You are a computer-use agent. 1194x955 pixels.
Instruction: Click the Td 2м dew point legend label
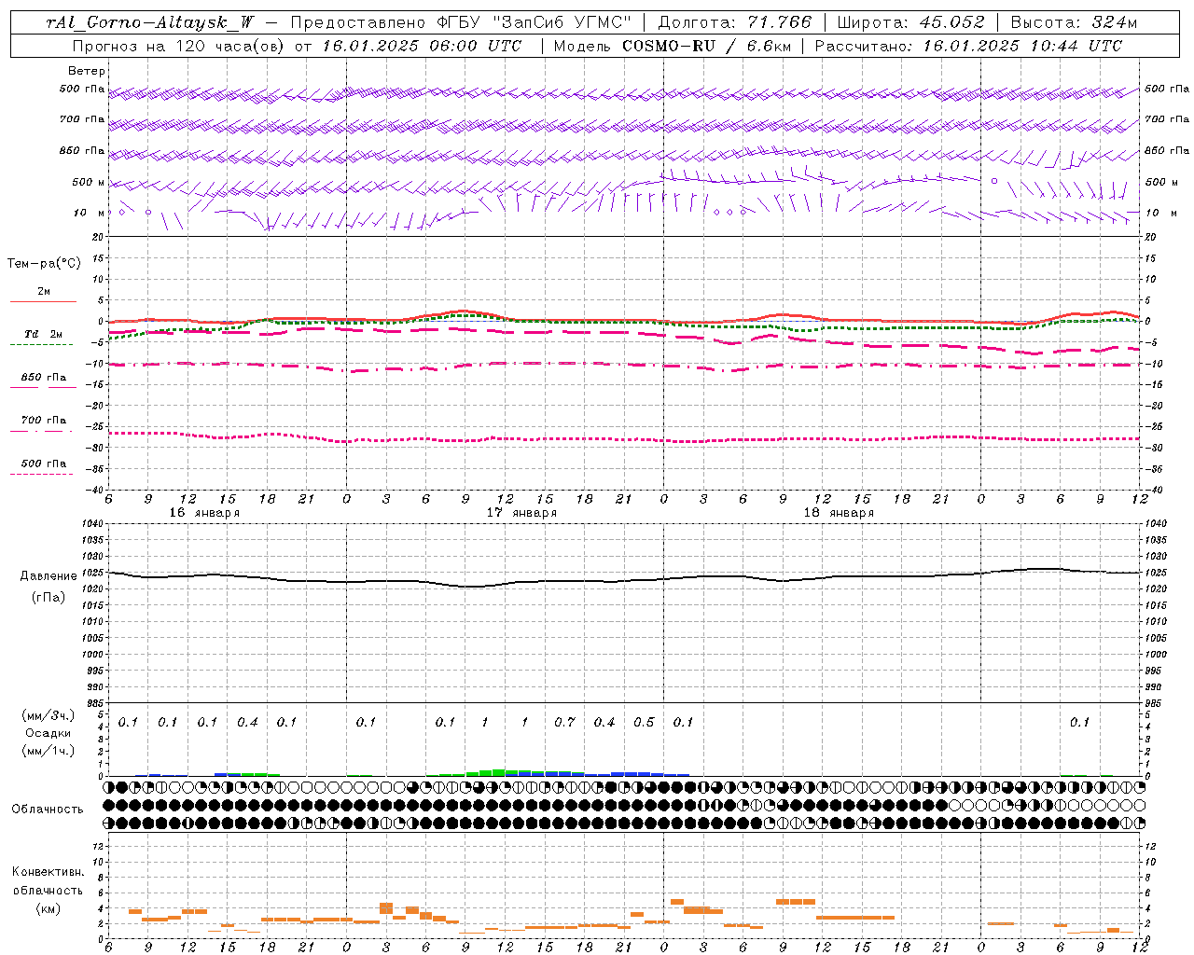(44, 334)
